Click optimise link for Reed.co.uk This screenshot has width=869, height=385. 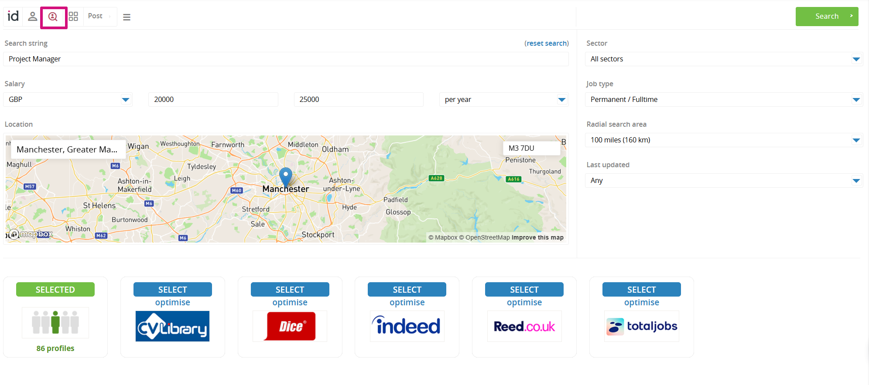point(524,303)
